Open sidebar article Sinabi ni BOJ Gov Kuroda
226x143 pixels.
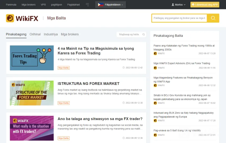coord(182,97)
